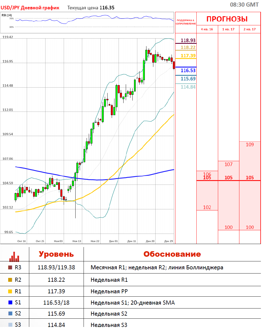This screenshot has width=262, height=333.
Task: Click the 'Уровень' column header
Action: tap(56, 254)
